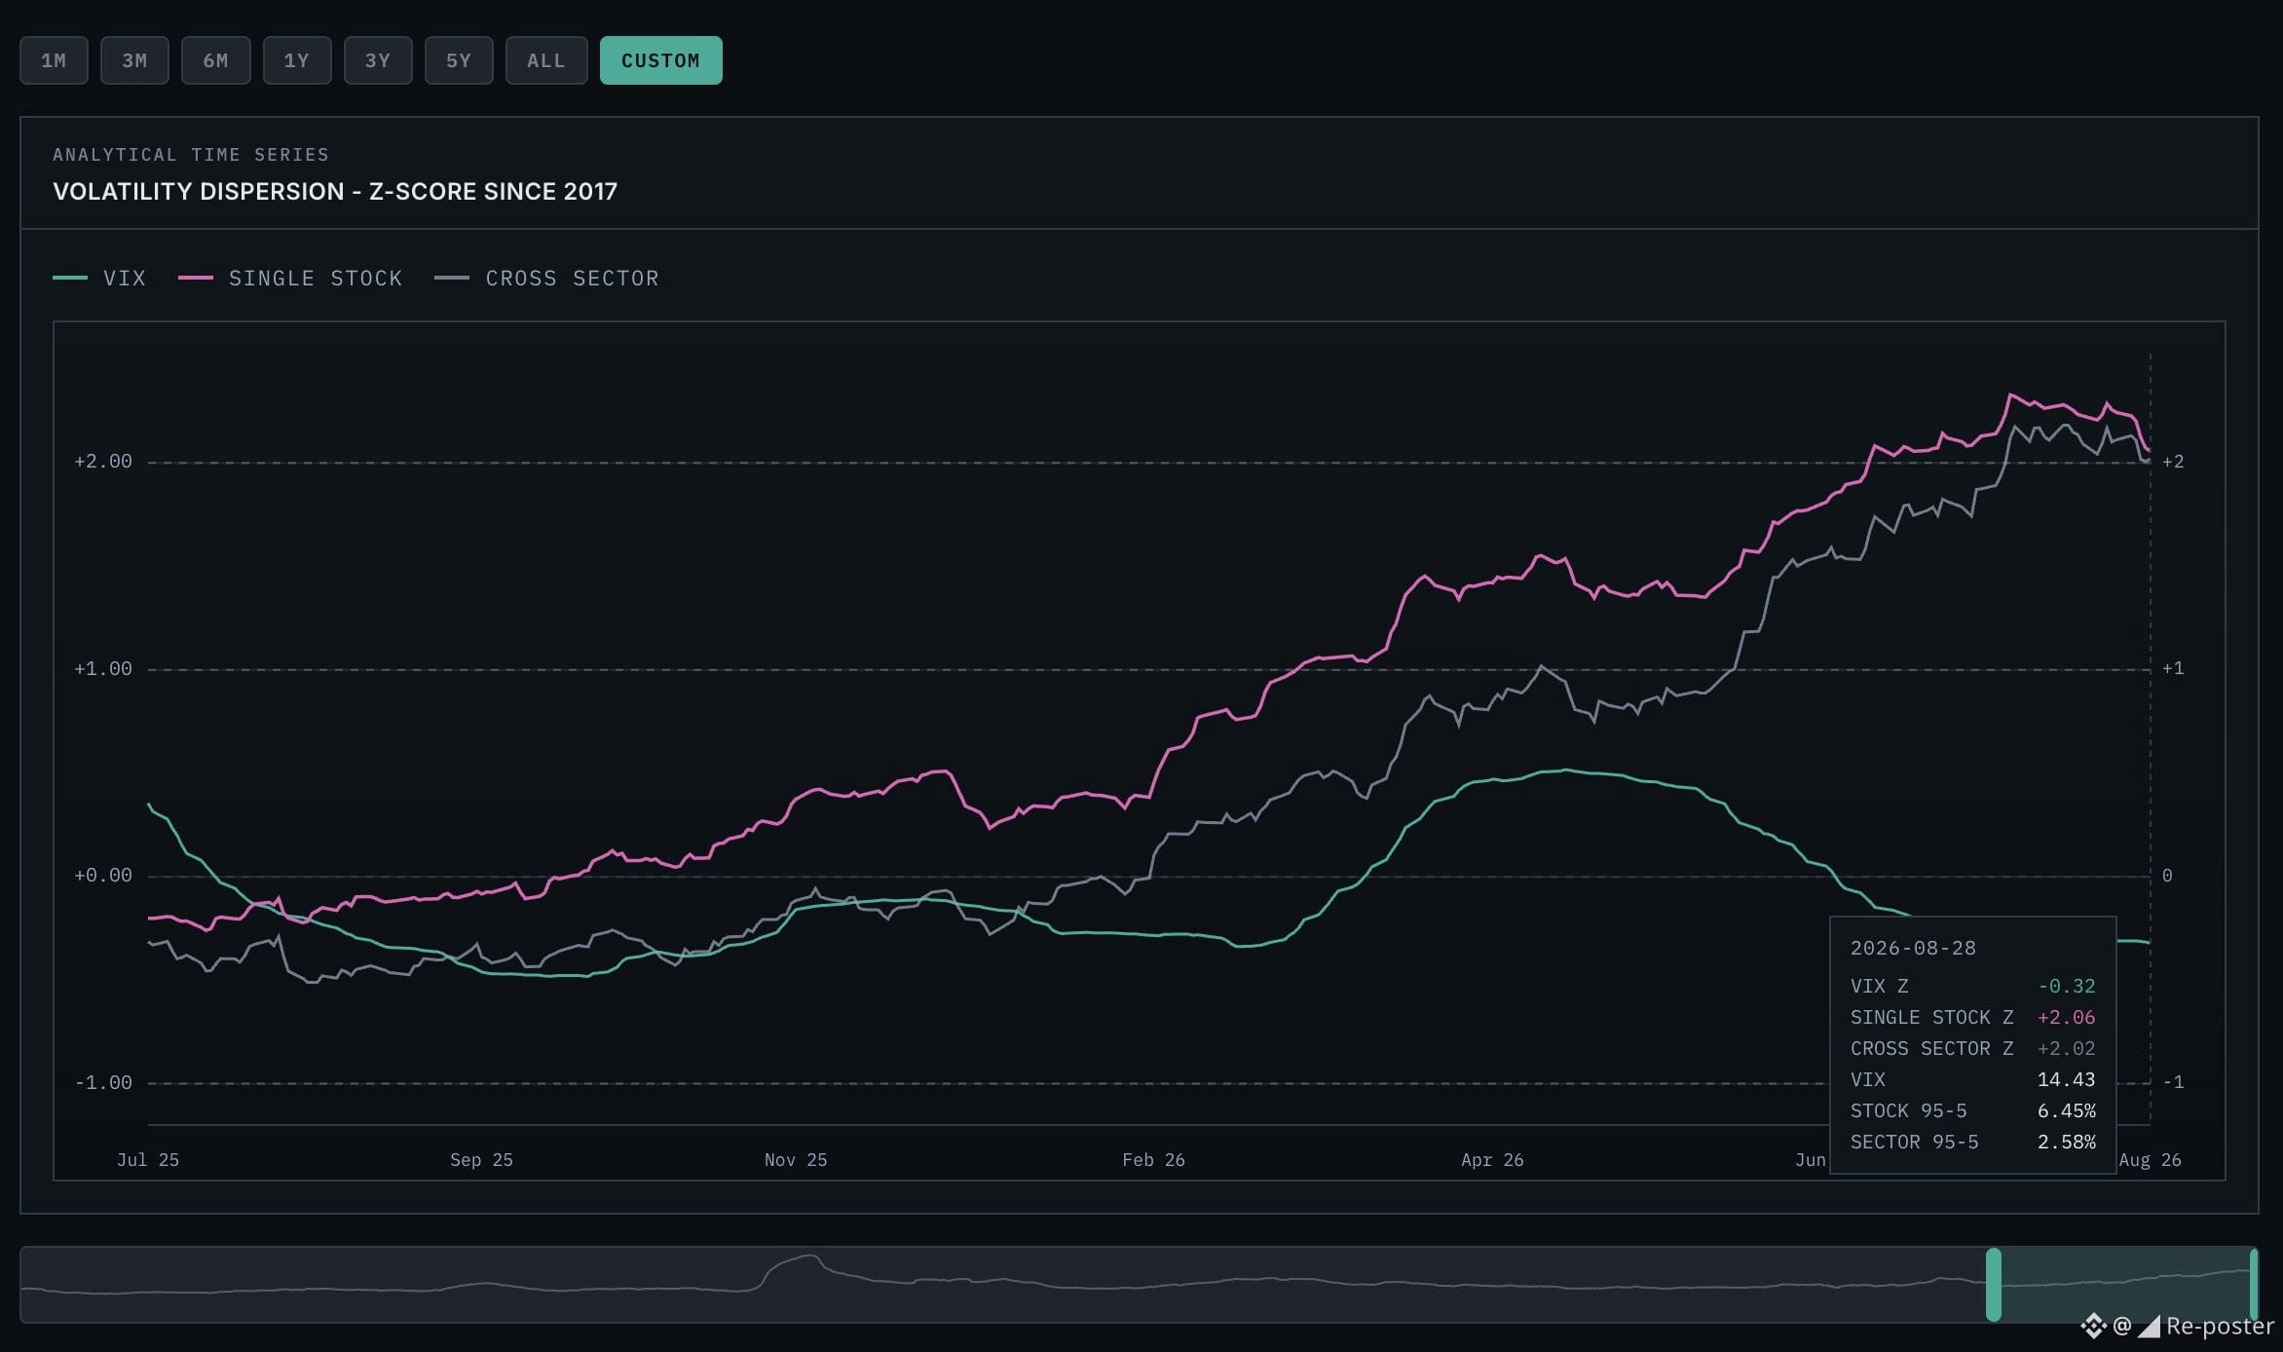2283x1352 pixels.
Task: Click the active CUSTOM range button
Action: 661,60
